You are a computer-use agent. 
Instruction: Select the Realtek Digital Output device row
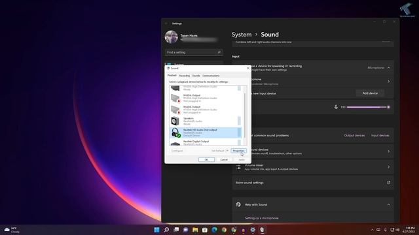206,142
